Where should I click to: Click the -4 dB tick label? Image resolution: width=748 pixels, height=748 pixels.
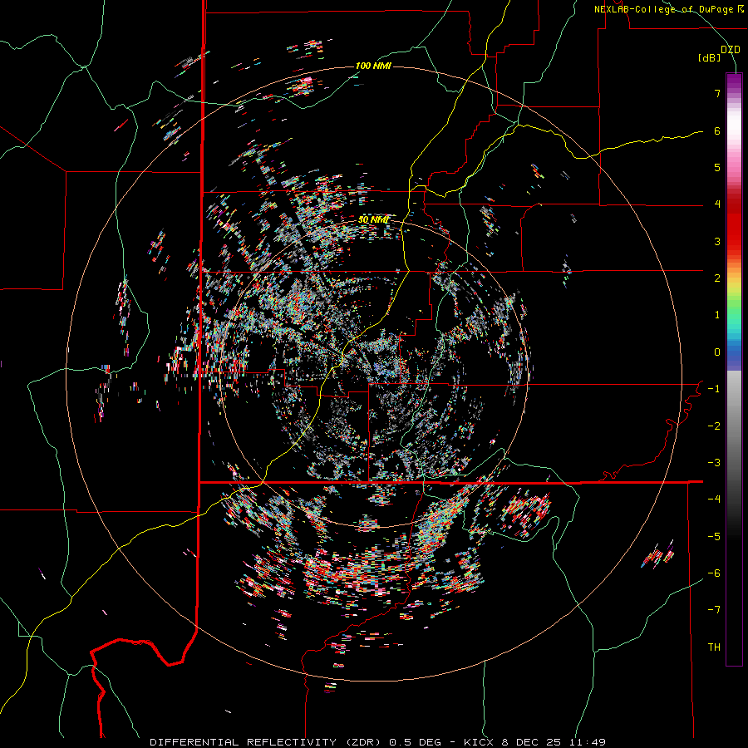pos(714,499)
